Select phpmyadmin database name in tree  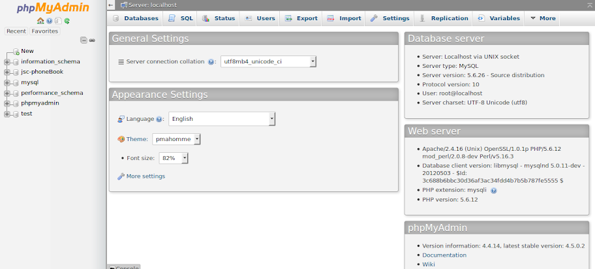tap(40, 103)
